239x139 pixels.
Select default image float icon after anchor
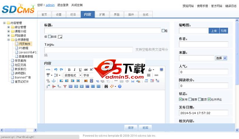(61, 81)
